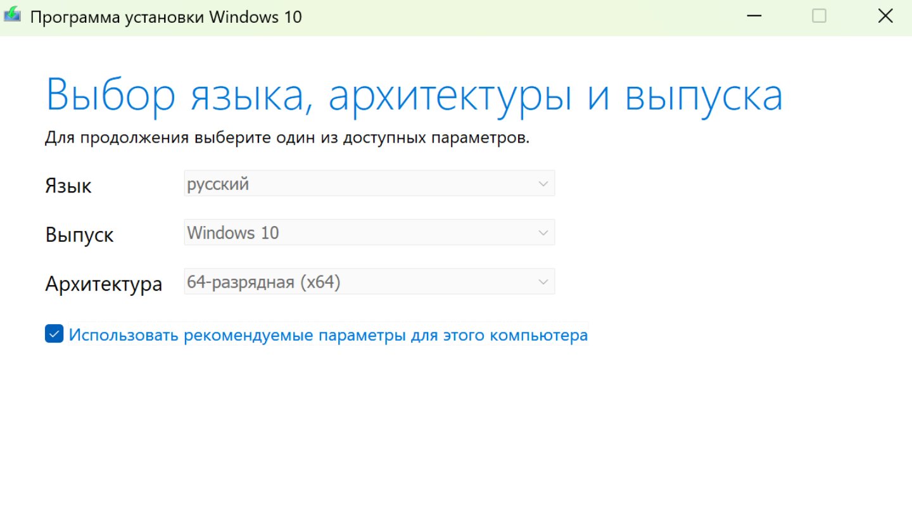This screenshot has width=912, height=513.
Task: Uncheck "Использовать рекомендуемые параметры" checkbox
Action: [54, 334]
